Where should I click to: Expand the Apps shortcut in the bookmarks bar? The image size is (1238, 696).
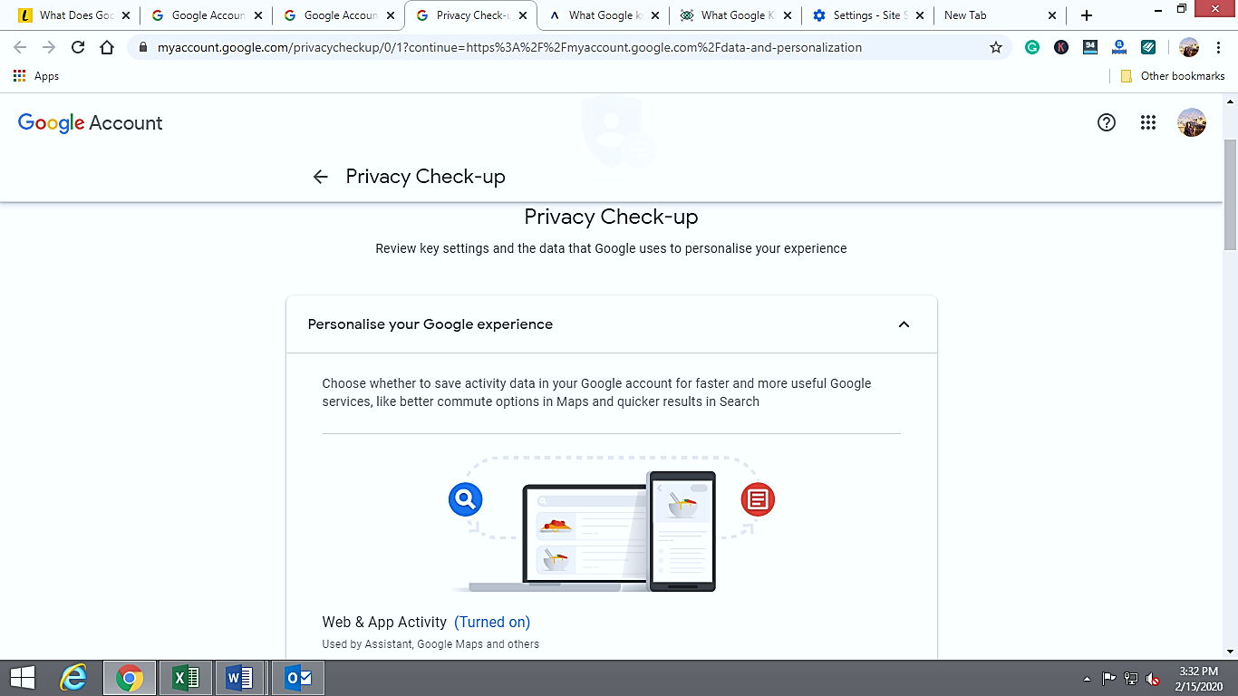pyautogui.click(x=36, y=76)
